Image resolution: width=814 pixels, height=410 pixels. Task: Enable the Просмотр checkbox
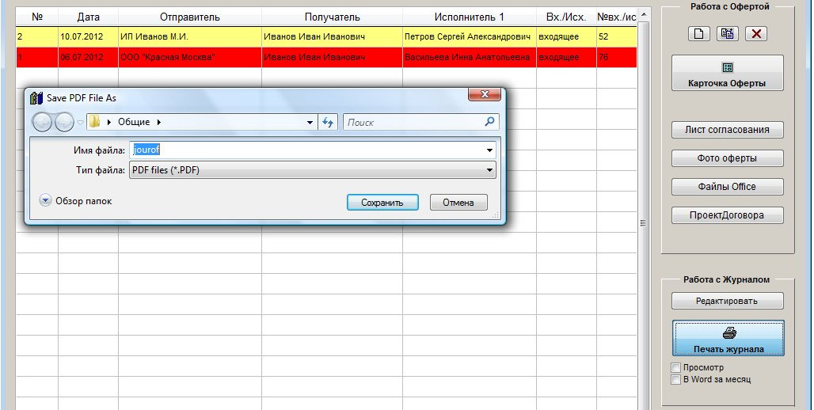676,368
